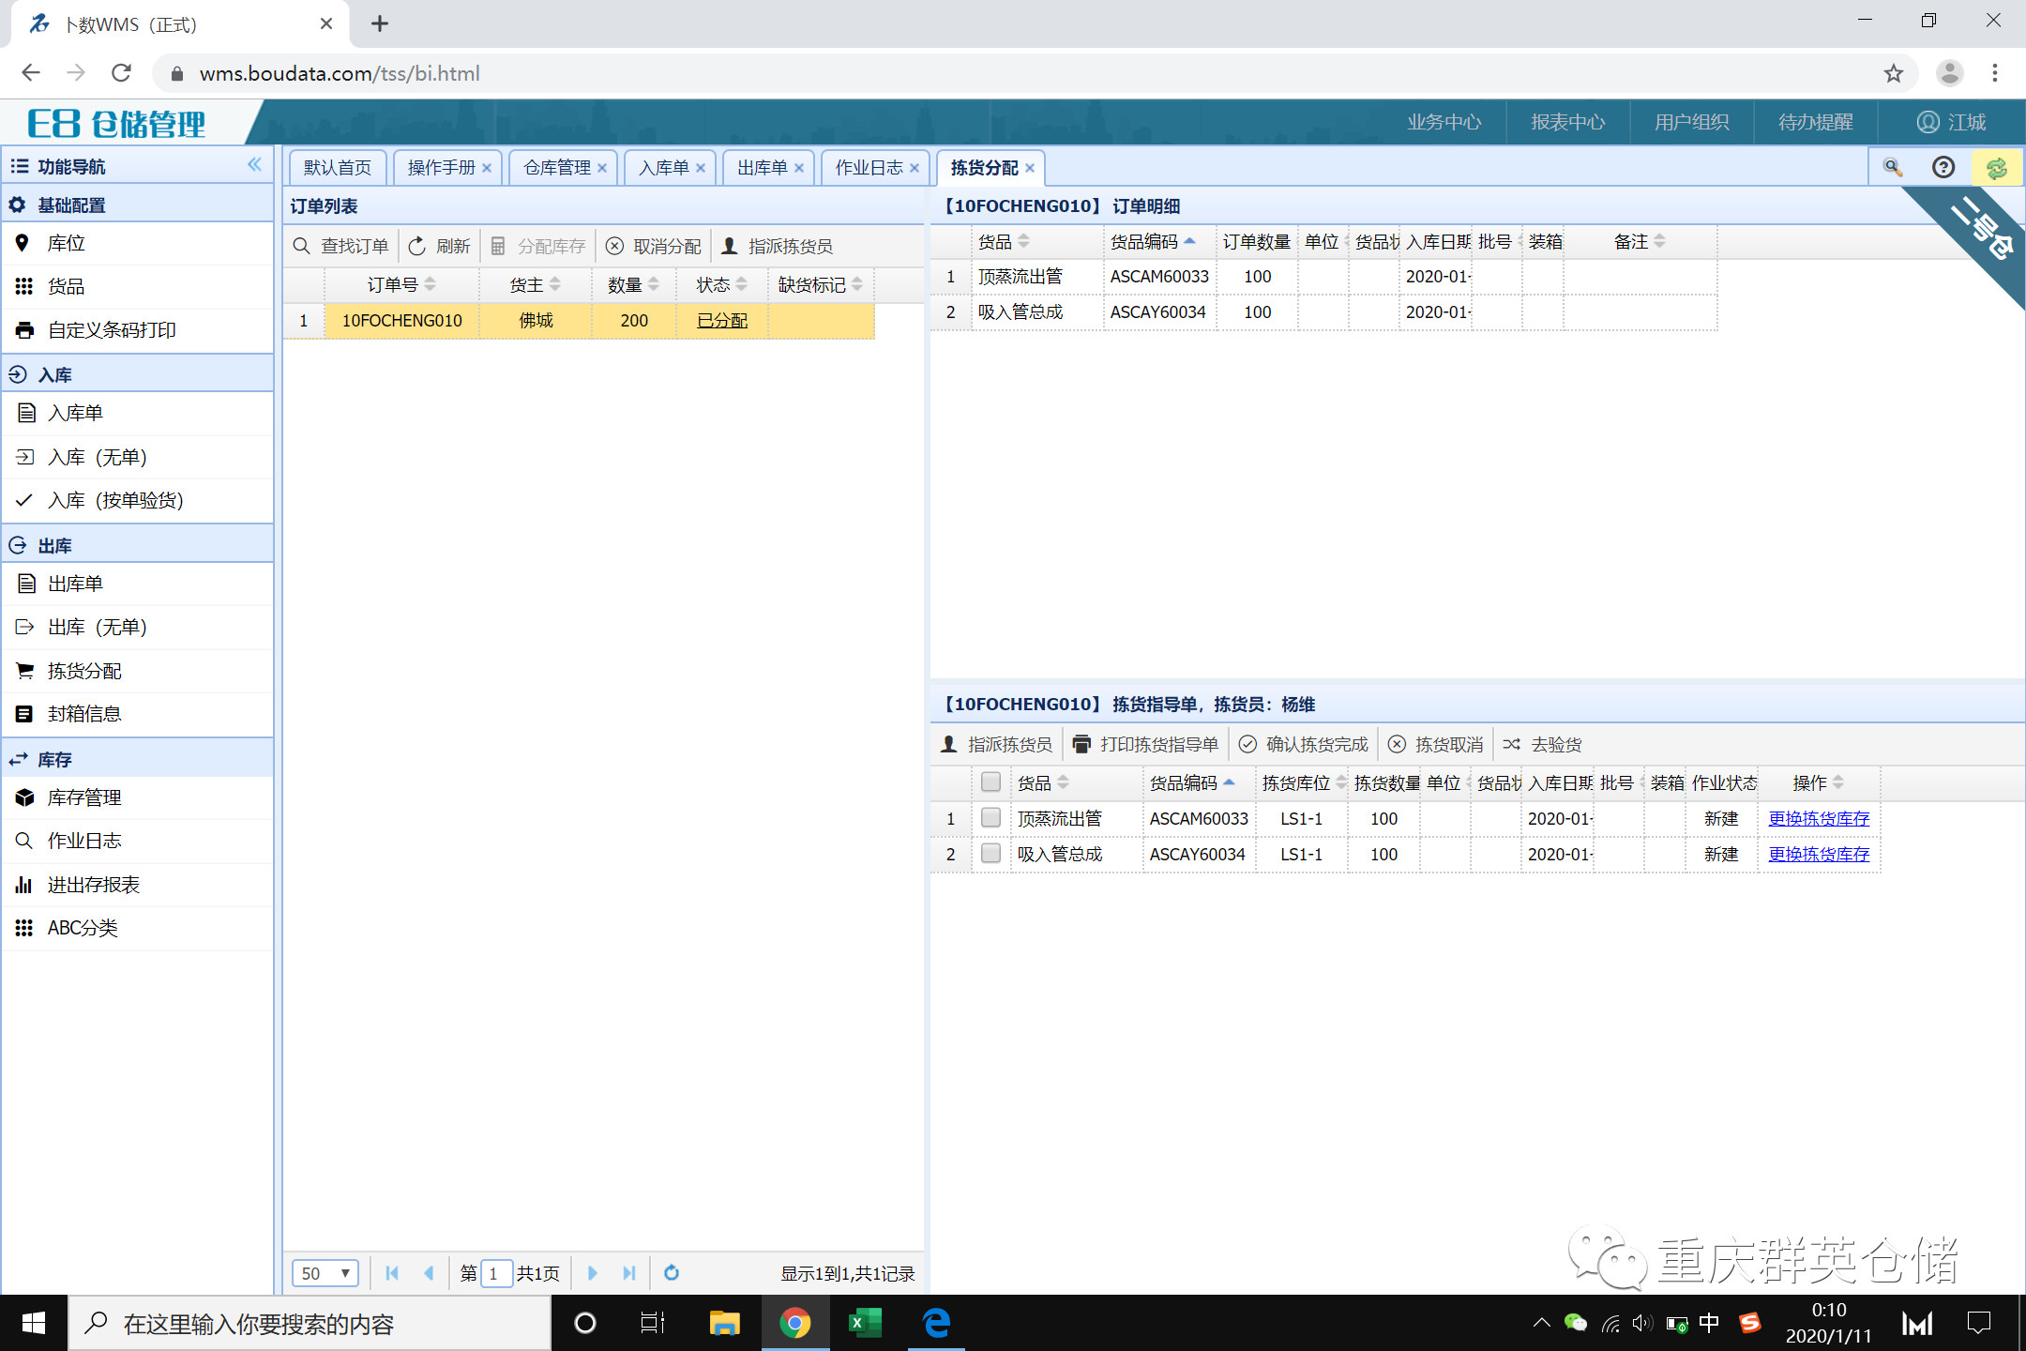The image size is (2026, 1351).
Task: Open the help question-mark icon
Action: click(x=1943, y=167)
